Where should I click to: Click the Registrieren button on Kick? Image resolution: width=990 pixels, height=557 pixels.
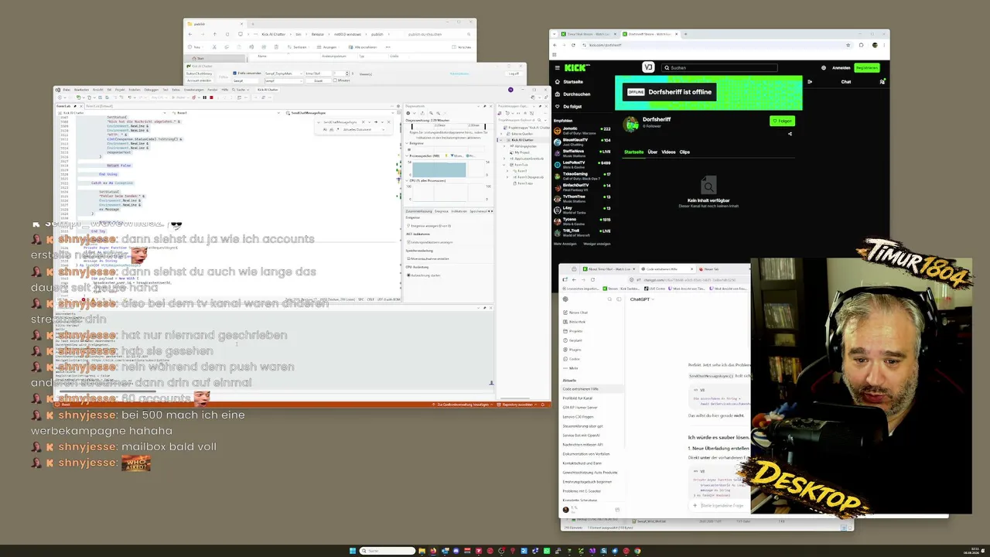click(x=866, y=67)
